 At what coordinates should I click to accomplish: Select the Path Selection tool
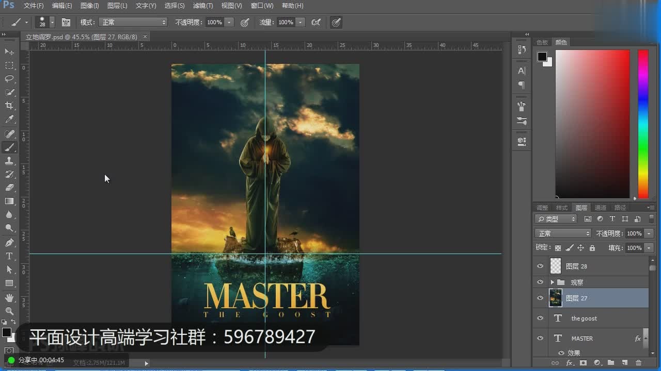tap(9, 269)
